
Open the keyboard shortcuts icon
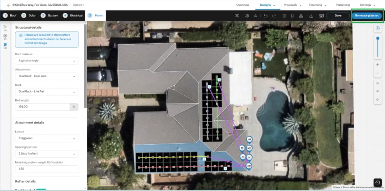pyautogui.click(x=321, y=16)
